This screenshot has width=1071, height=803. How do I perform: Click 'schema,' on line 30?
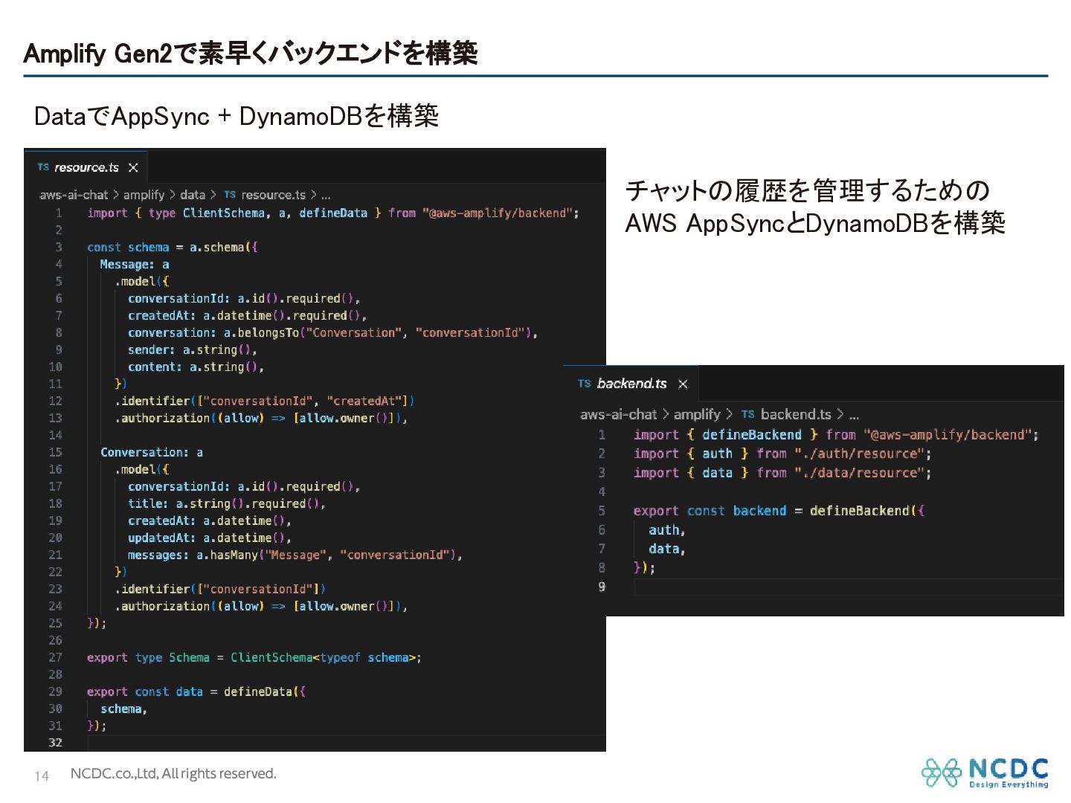point(123,709)
